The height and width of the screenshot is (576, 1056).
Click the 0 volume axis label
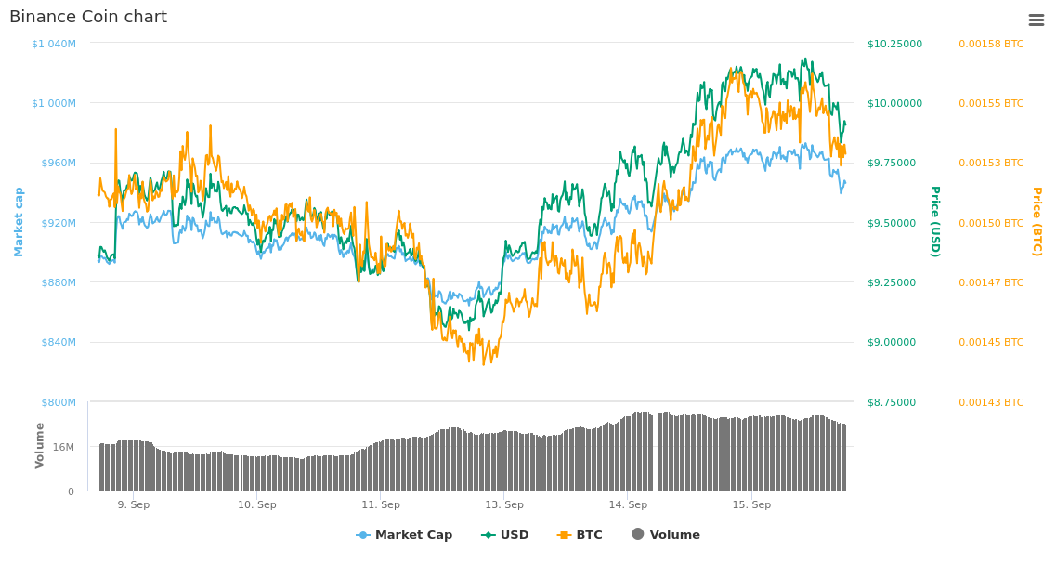coord(71,491)
